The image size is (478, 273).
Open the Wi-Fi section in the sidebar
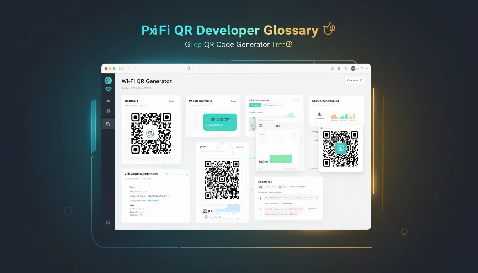coord(108,90)
